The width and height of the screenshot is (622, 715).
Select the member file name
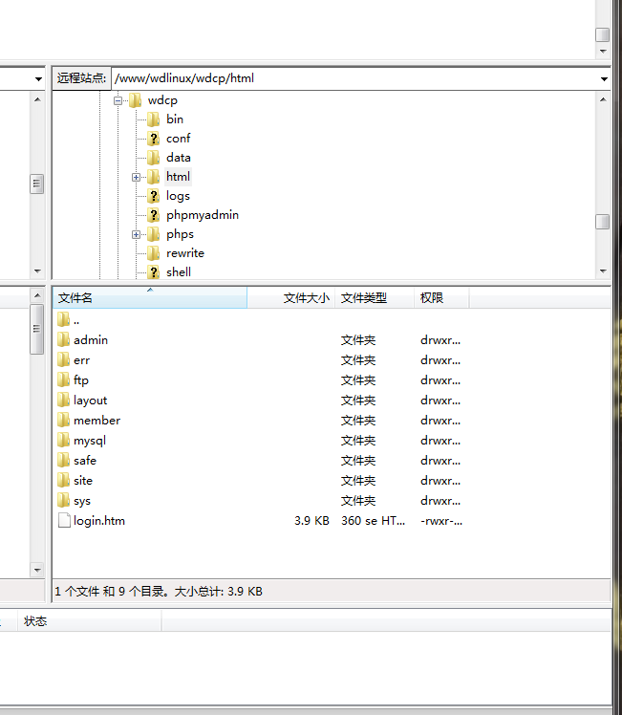[x=97, y=421]
